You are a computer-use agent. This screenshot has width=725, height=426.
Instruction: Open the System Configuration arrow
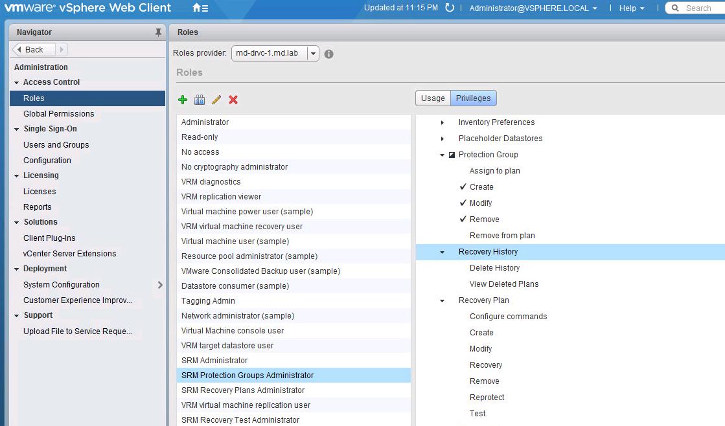point(160,285)
